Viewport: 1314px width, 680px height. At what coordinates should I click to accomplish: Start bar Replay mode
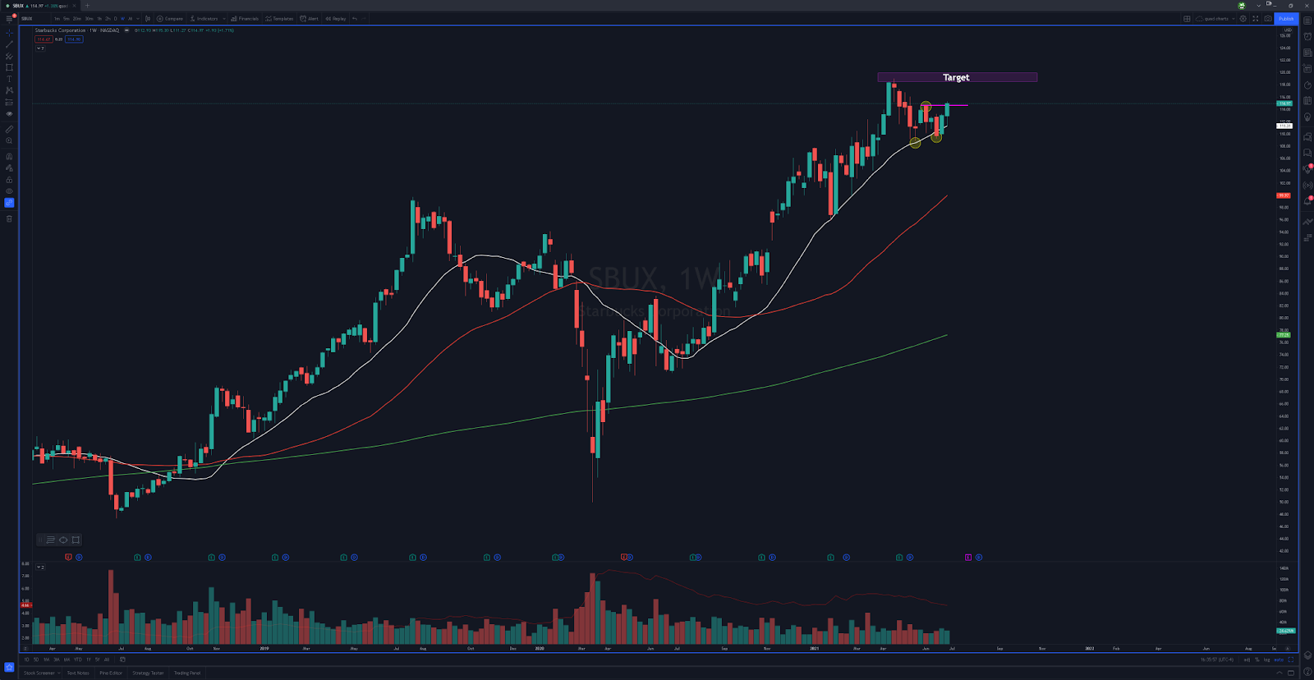click(x=336, y=18)
